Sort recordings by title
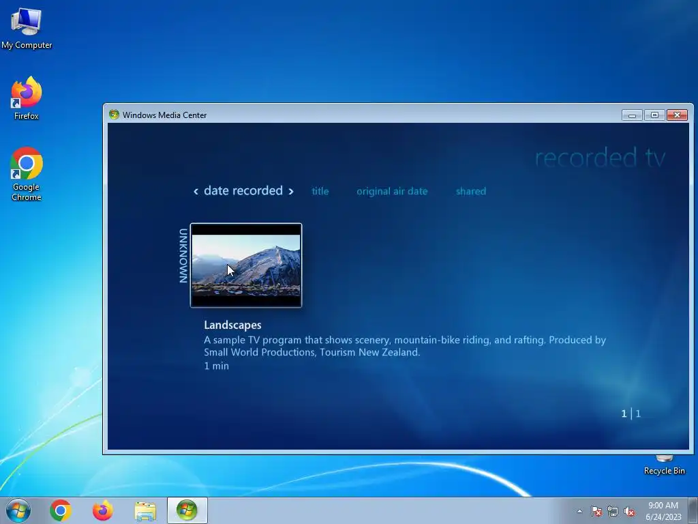This screenshot has width=698, height=524. point(320,191)
